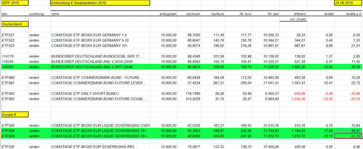This screenshot has width=363, height=149.
Task: Click the 'lfd. wert' column header
Action: pos(273,14)
